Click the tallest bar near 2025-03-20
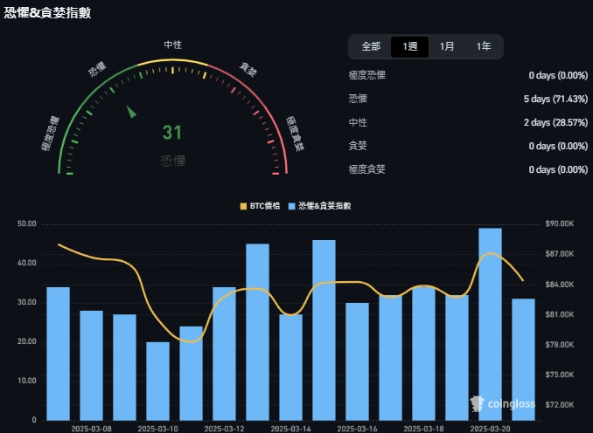 click(x=490, y=323)
